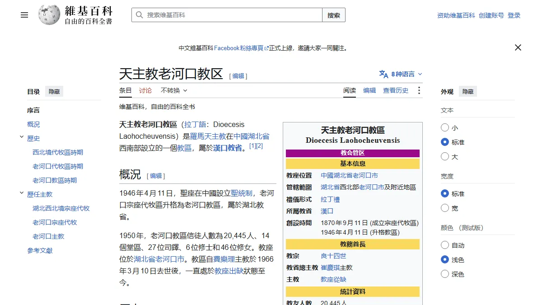
Task: Open the 湖北省老河口市 link in paragraph
Action: [159, 259]
